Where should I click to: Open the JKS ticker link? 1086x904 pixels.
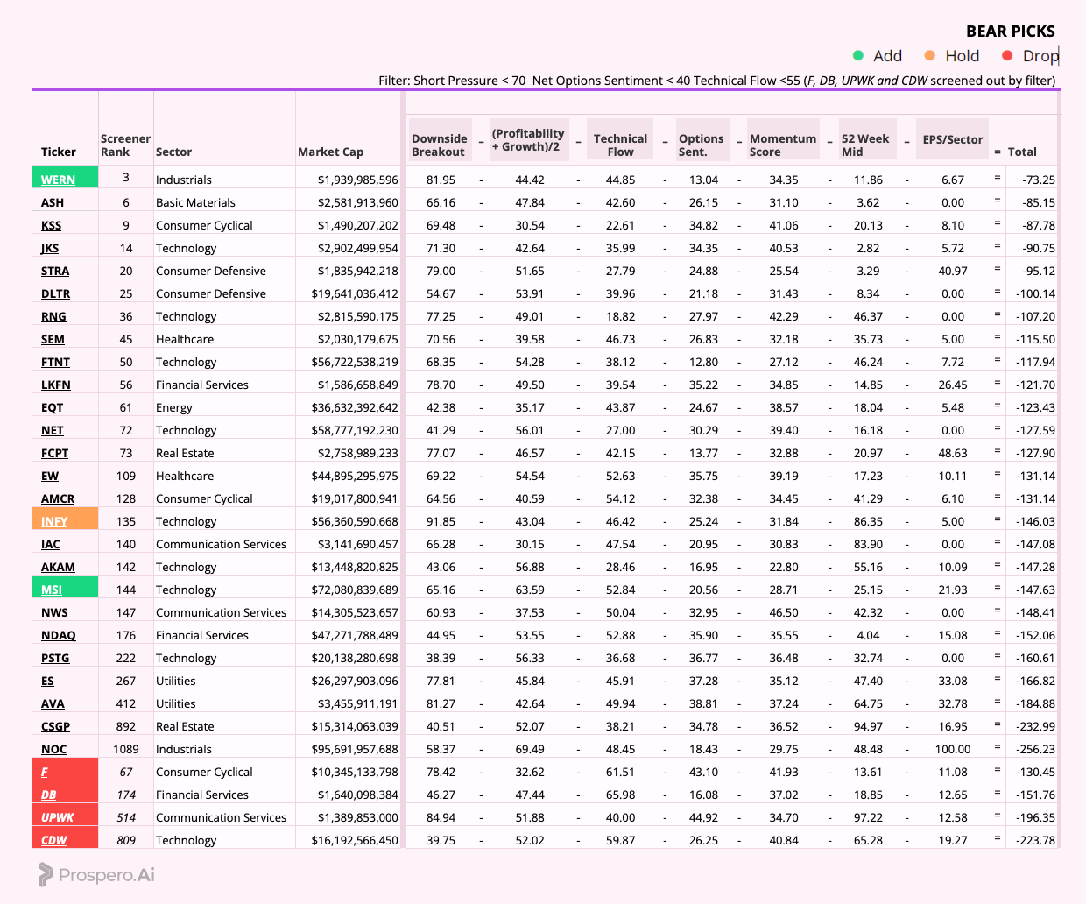50,248
